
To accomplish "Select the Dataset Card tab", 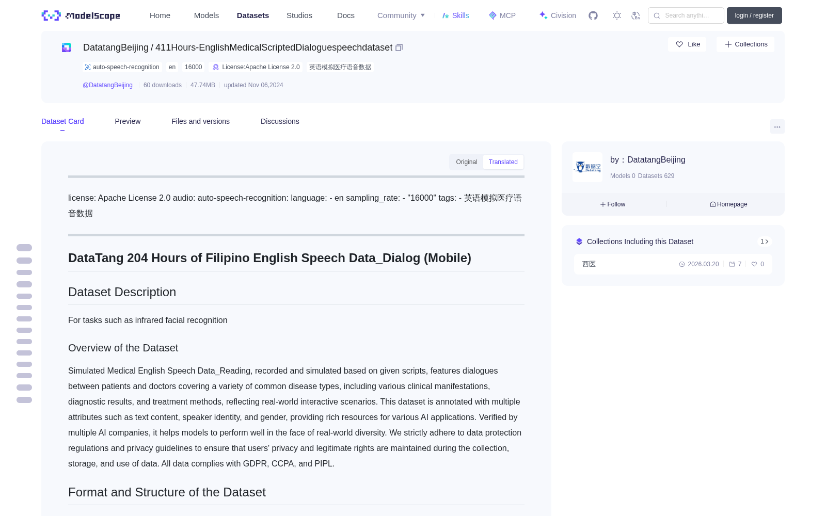I will coord(62,121).
